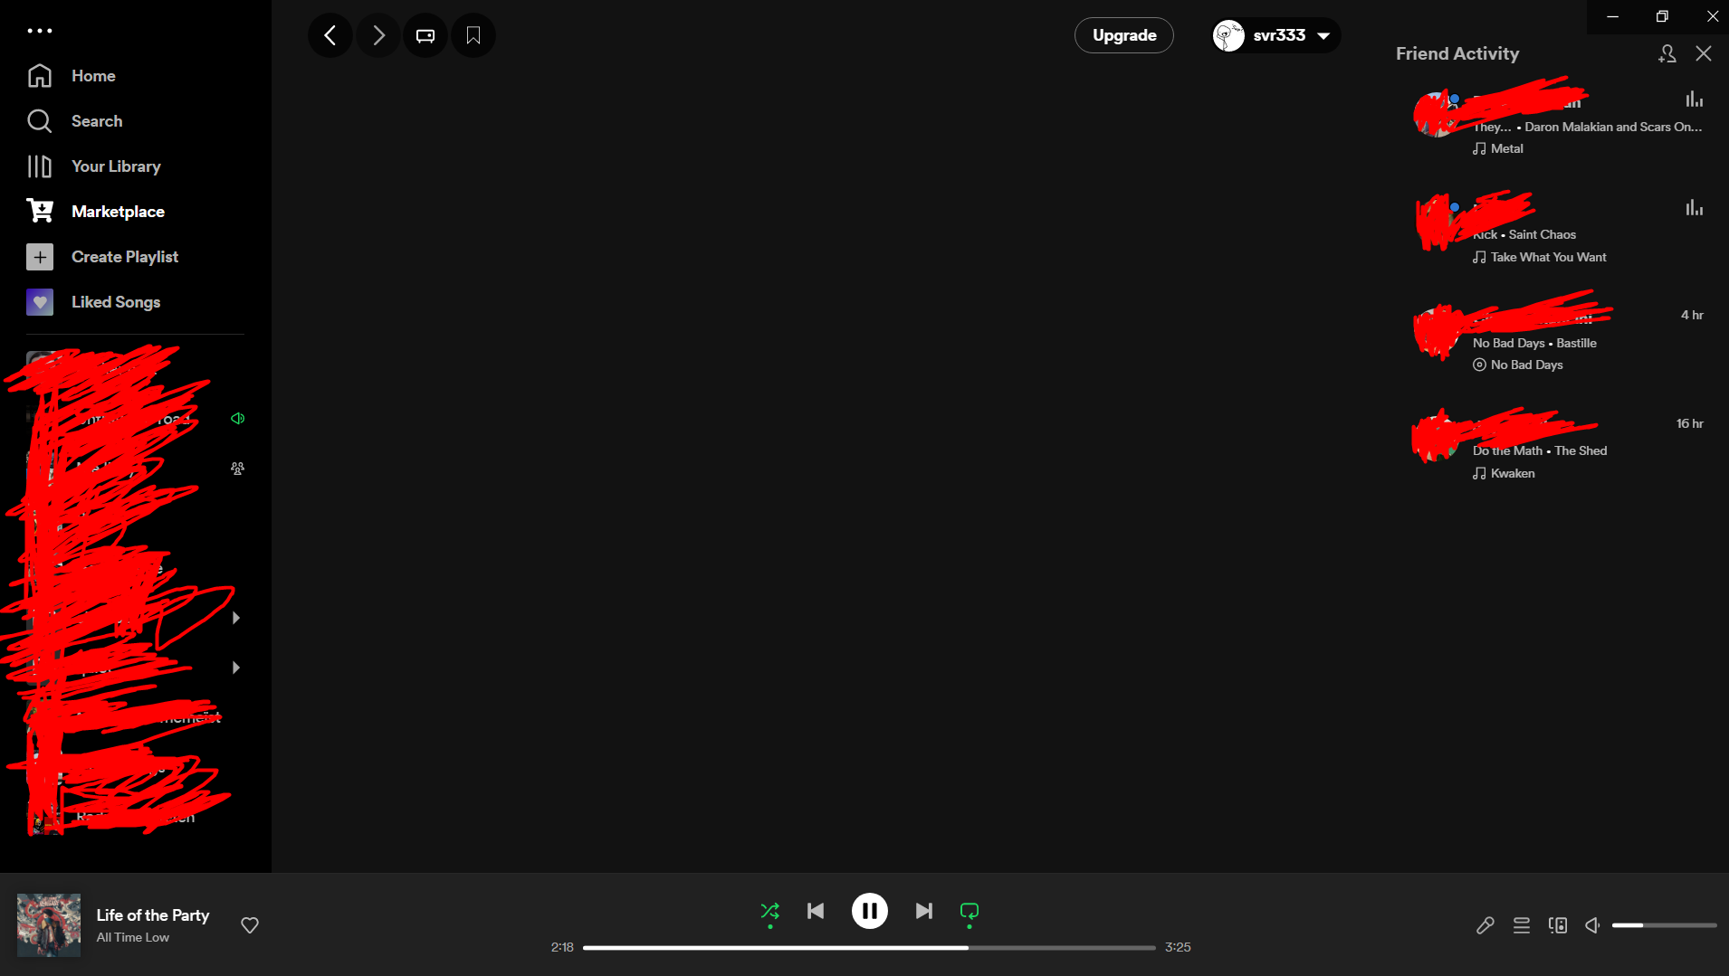Open Your Library
Viewport: 1729px width, 976px height.
[115, 166]
